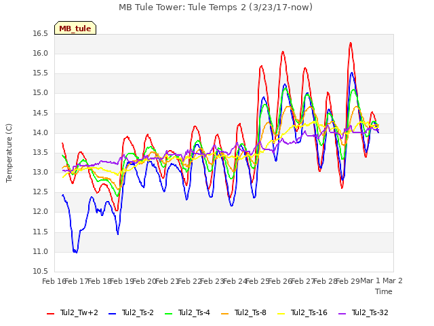Screen dimensions: 434x326
Task: Click the 15.0 y-axis tick label
Action: [x=41, y=93]
